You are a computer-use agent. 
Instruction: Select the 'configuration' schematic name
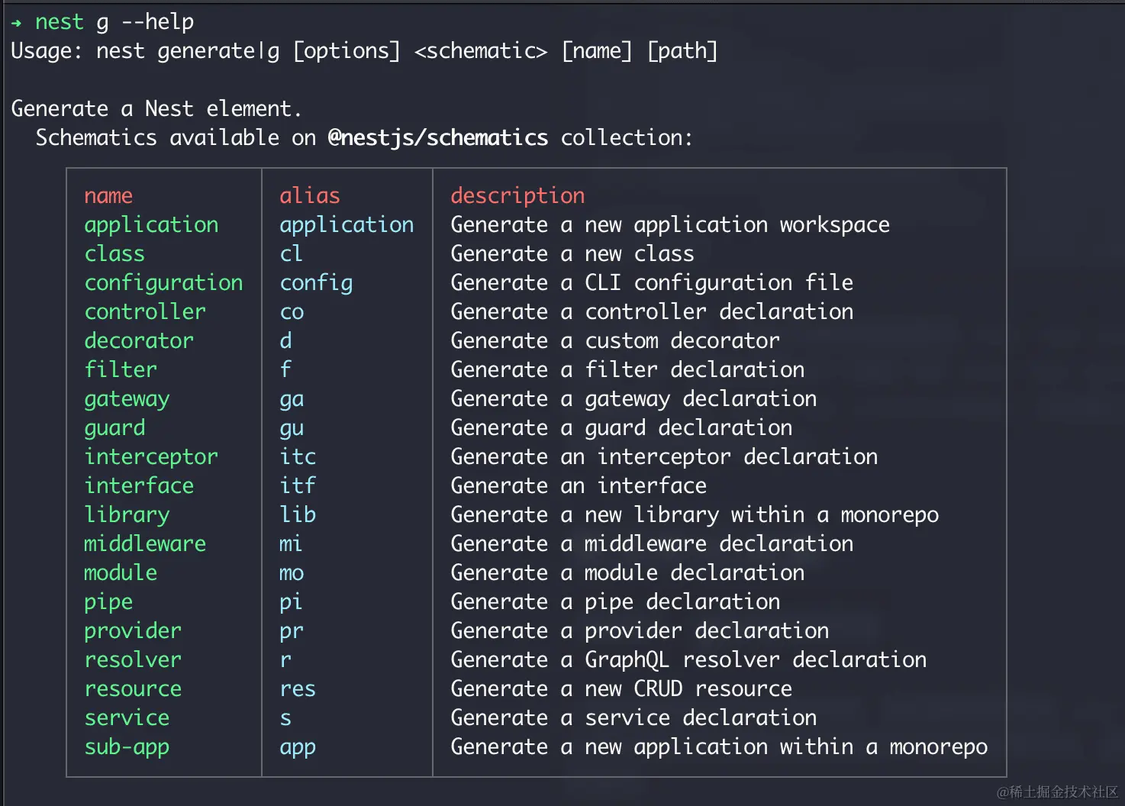point(163,283)
